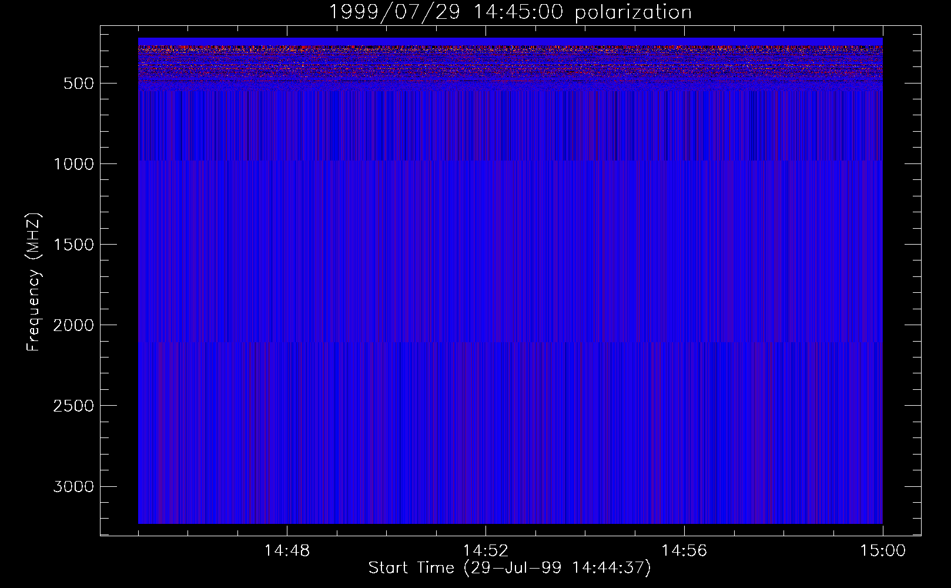This screenshot has width=951, height=588.
Task: Click the 2000 frequency axis label
Action: 73,325
